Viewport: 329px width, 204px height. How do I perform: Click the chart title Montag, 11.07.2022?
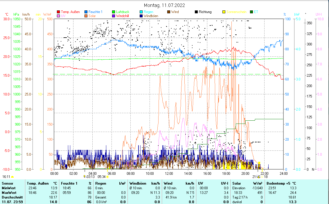[x=164, y=5]
